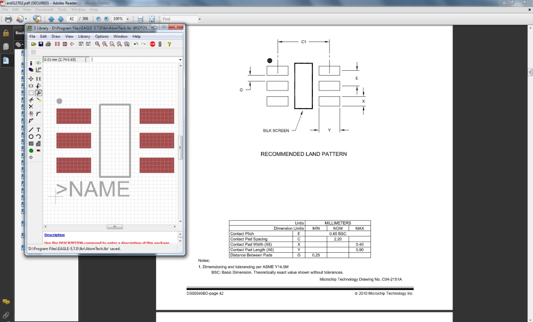This screenshot has width=533, height=322.
Task: Open the EAGLE Draw menu
Action: 56,36
